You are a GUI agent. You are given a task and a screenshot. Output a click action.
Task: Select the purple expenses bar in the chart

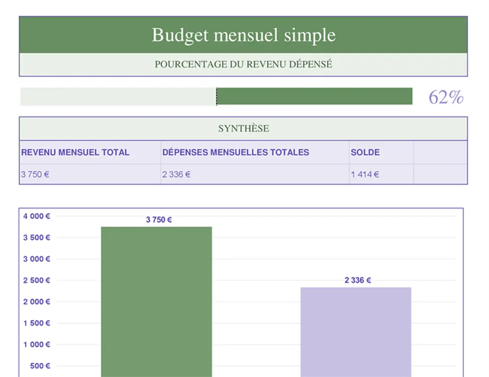(356, 330)
